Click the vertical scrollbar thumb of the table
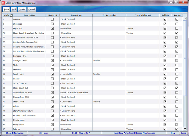This screenshot has height=136, width=189. pos(185,58)
